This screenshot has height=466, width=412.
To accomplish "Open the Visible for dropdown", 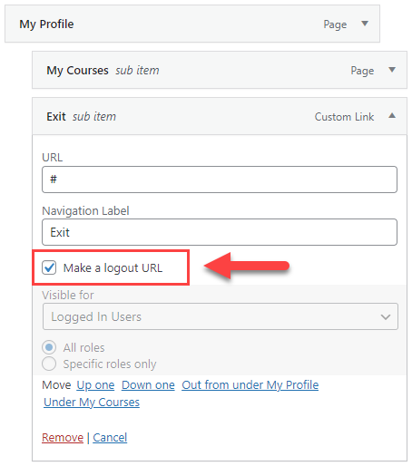I will [x=221, y=316].
